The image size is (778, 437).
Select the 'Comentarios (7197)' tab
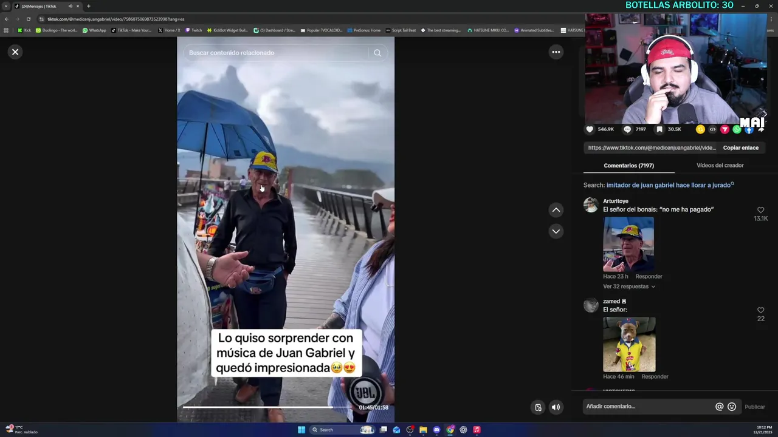(x=628, y=165)
